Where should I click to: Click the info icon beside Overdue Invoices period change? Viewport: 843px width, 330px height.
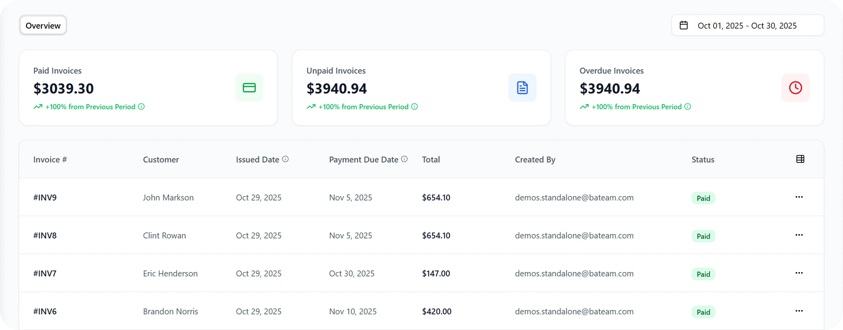[688, 106]
